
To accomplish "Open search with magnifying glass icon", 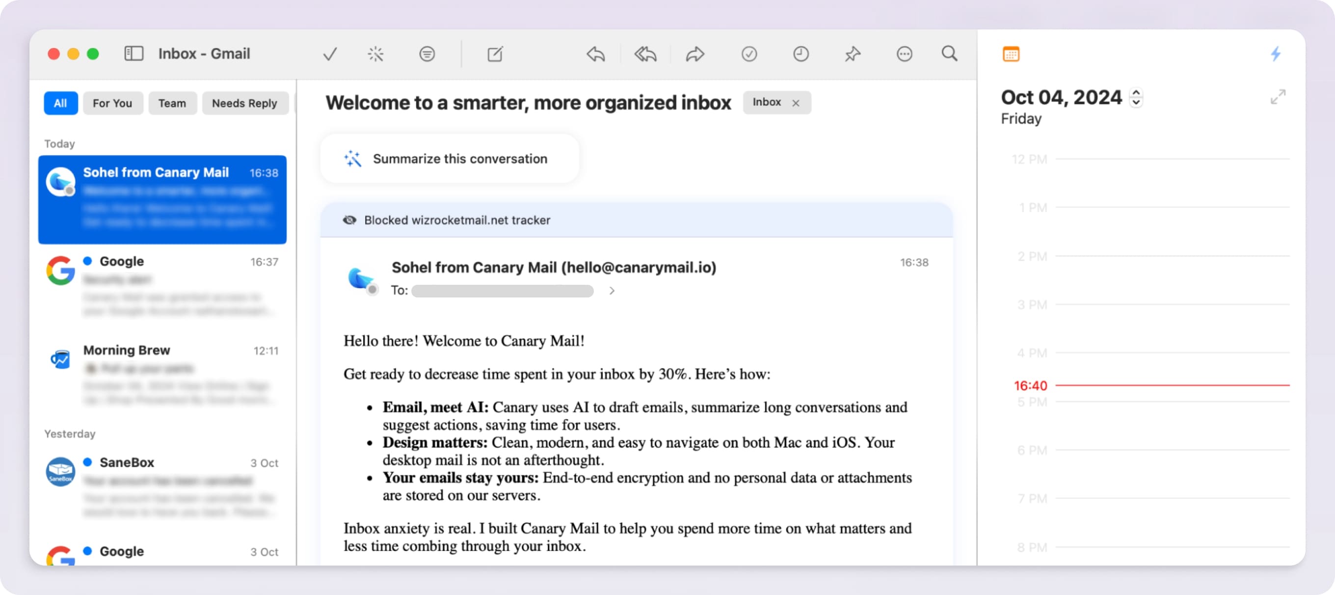I will pos(949,54).
